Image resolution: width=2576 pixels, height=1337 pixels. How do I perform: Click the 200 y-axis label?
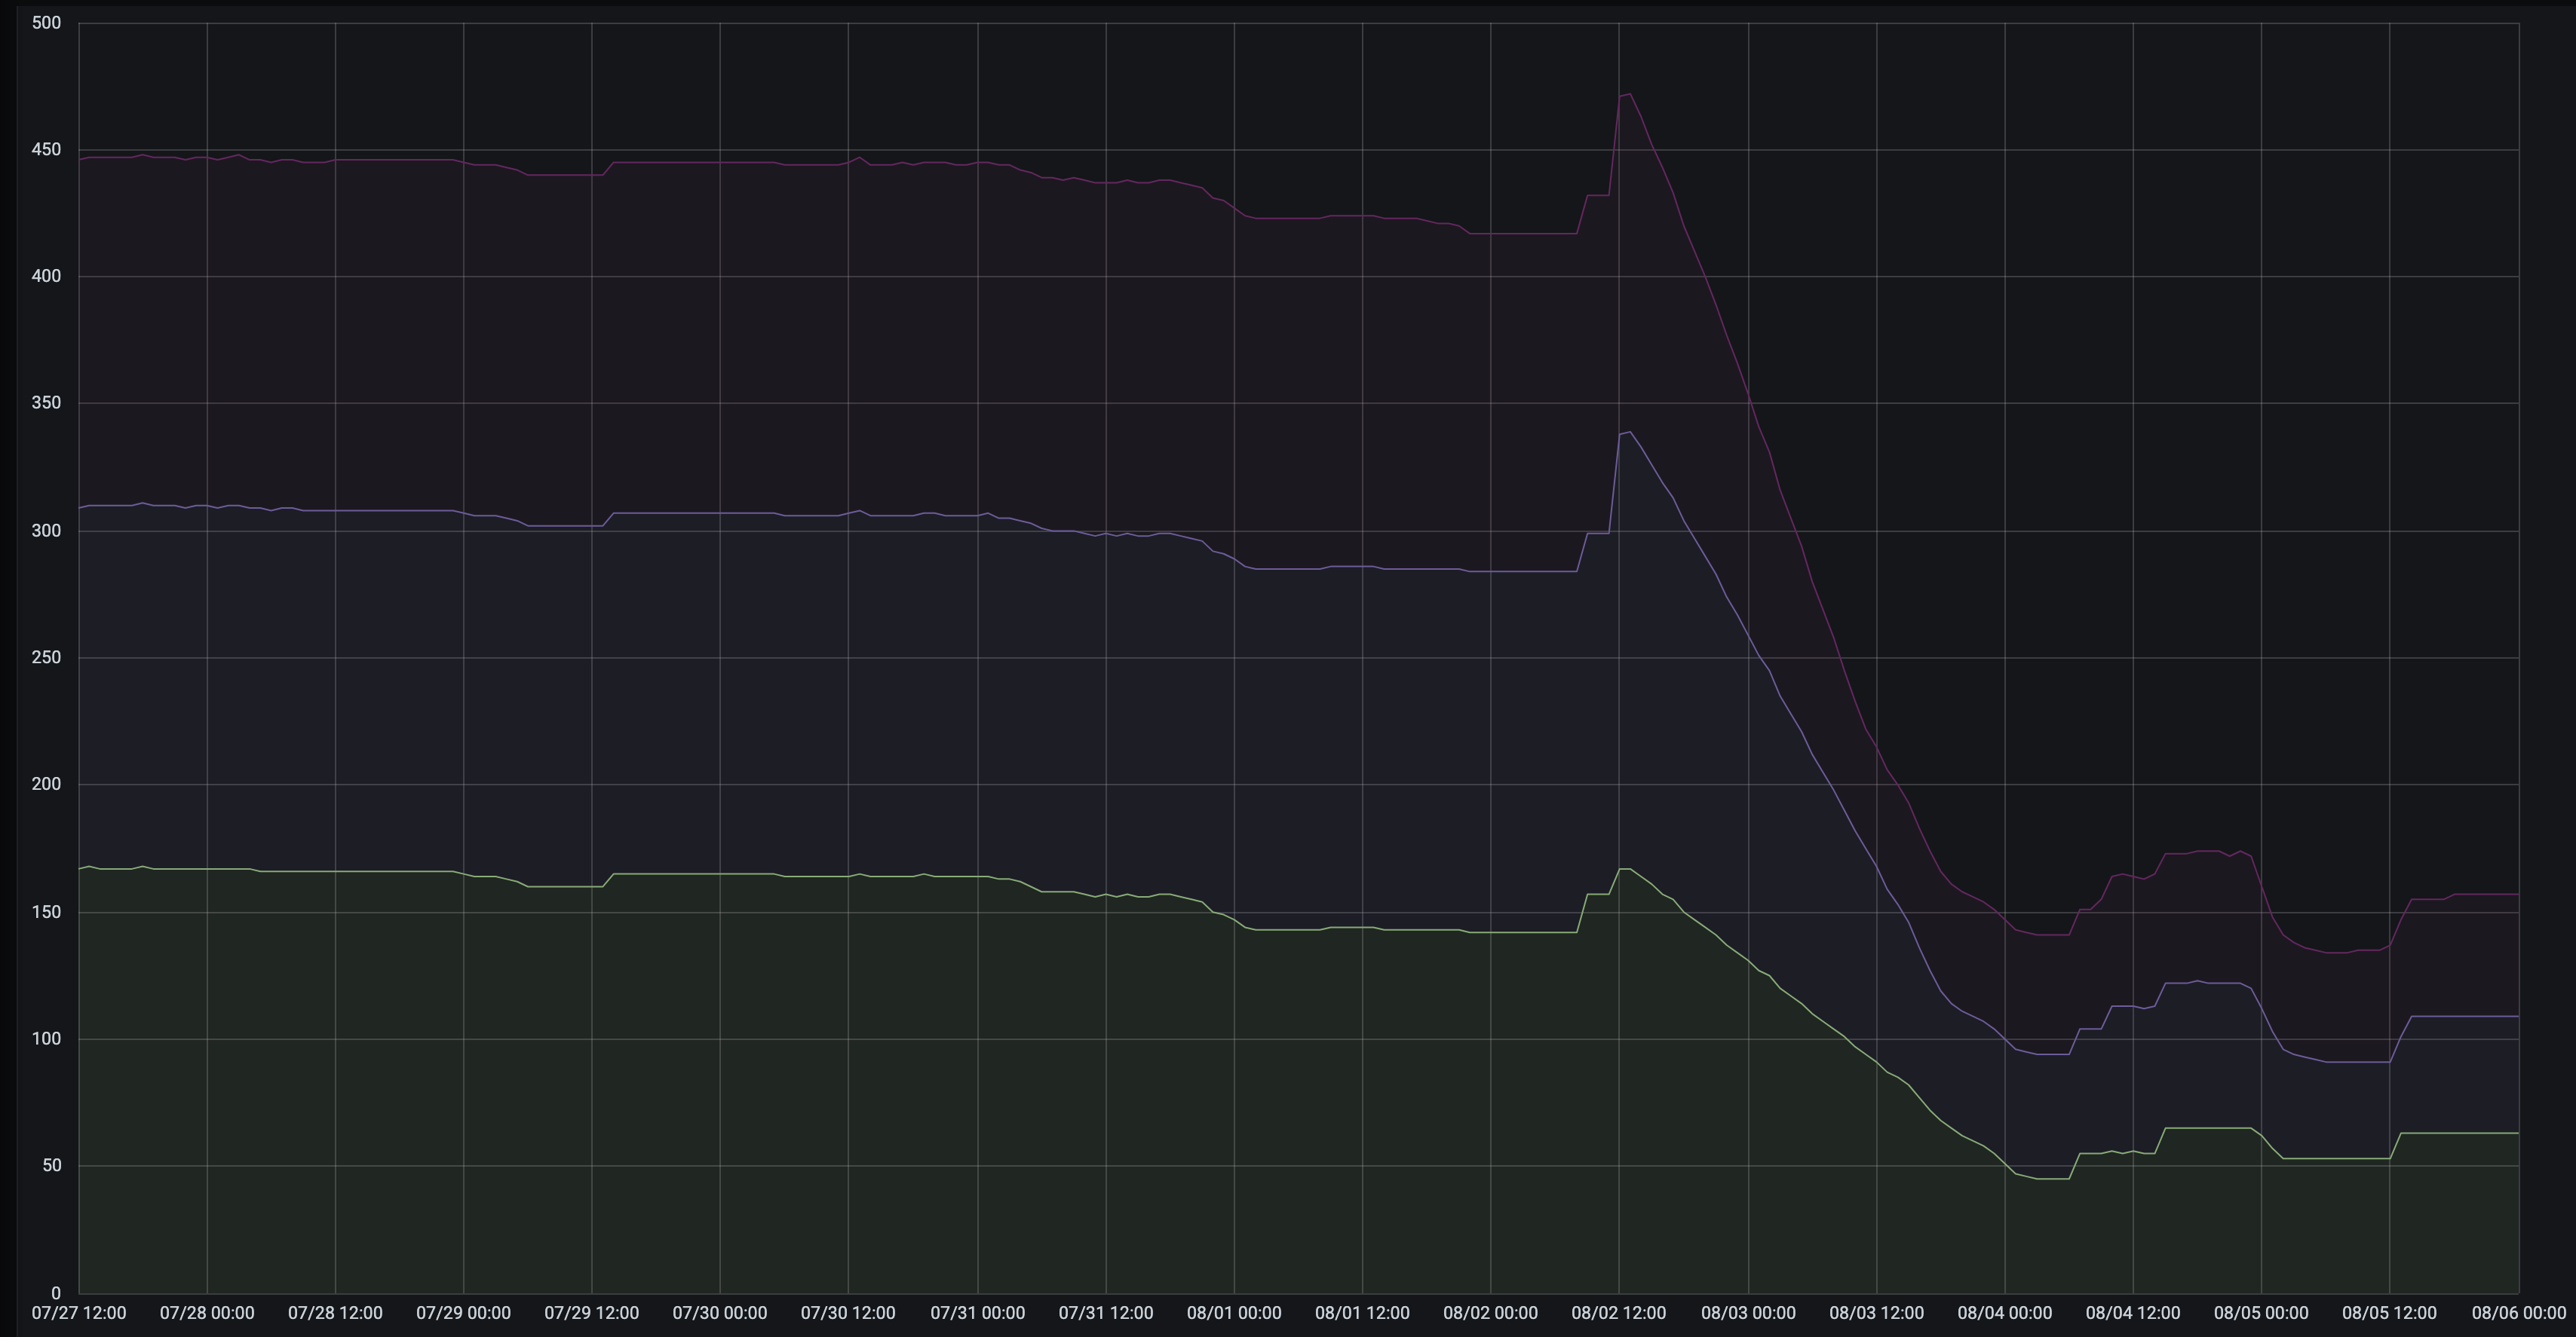46,785
